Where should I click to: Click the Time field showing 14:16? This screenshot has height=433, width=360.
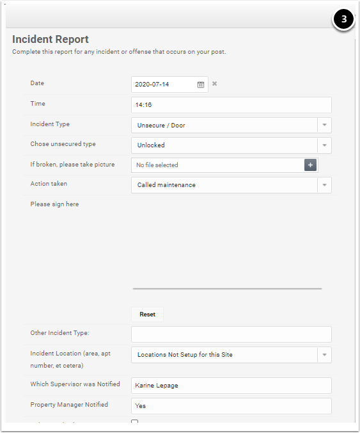coord(231,105)
